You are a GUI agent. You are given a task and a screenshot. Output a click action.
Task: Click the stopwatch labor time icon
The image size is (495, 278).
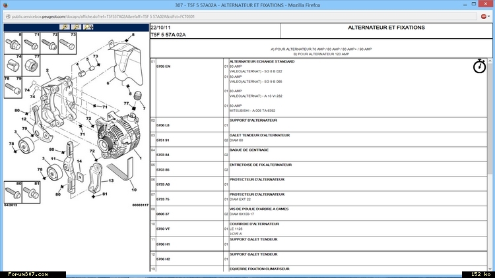click(x=479, y=66)
